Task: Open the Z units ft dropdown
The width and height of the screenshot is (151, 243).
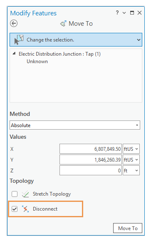Action: pyautogui.click(x=131, y=170)
